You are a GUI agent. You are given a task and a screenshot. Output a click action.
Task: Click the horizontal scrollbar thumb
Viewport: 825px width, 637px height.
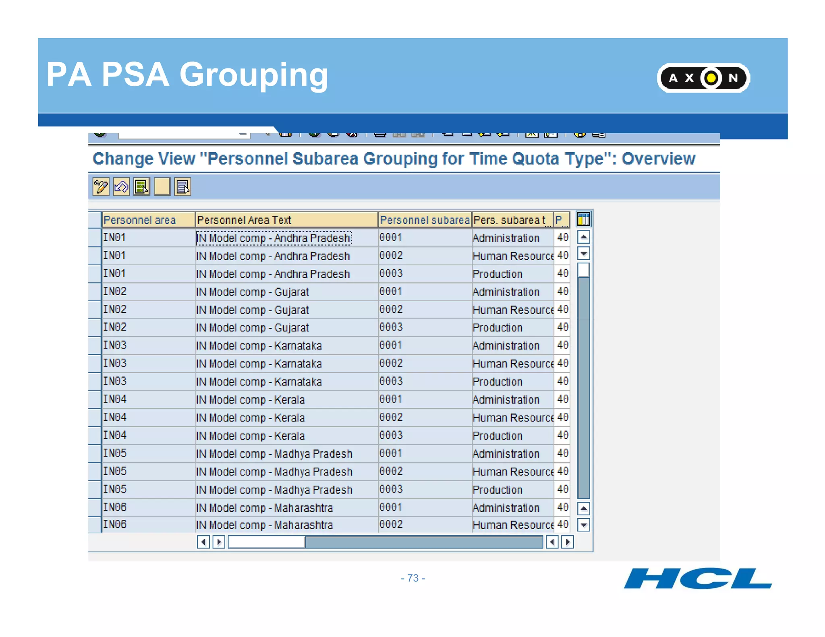coord(267,542)
